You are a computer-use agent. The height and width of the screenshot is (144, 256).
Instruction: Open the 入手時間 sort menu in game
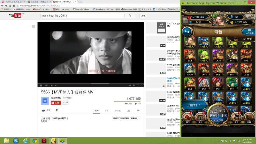tap(249, 32)
